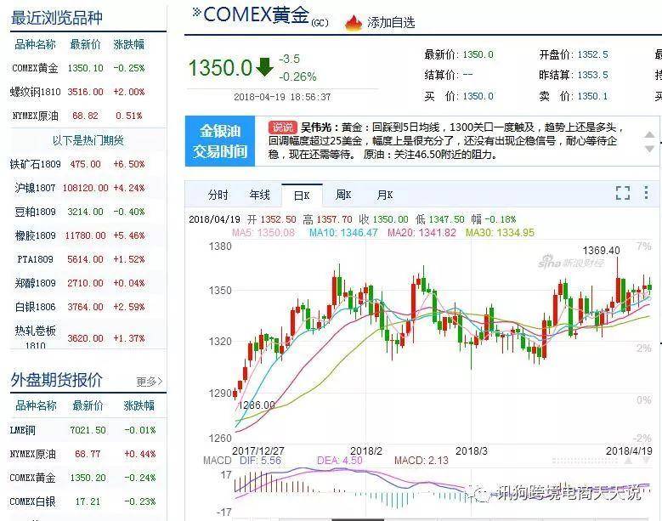662x521 pixels.
Task: Switch to 月K chart tab
Action: [x=385, y=195]
